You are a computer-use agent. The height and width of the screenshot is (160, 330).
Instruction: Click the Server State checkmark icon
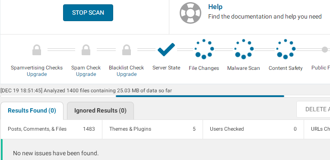click(x=166, y=50)
